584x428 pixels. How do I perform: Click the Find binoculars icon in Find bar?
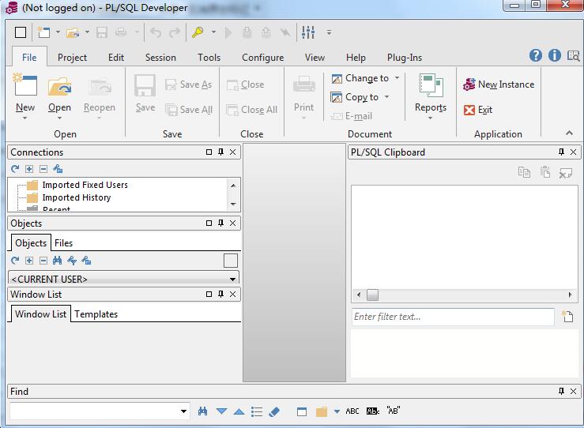[x=203, y=411]
